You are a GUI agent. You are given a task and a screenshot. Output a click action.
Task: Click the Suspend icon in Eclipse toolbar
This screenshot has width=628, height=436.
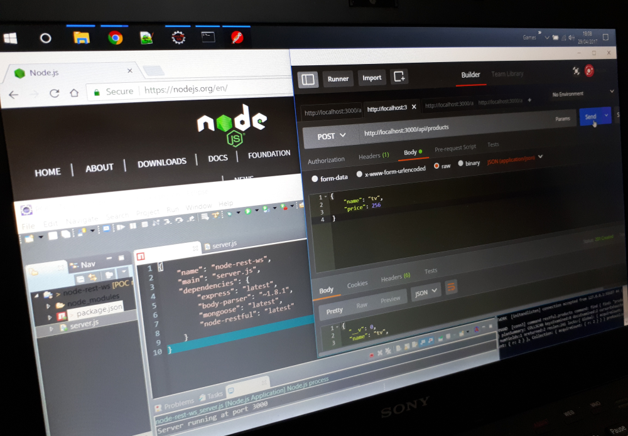133,226
